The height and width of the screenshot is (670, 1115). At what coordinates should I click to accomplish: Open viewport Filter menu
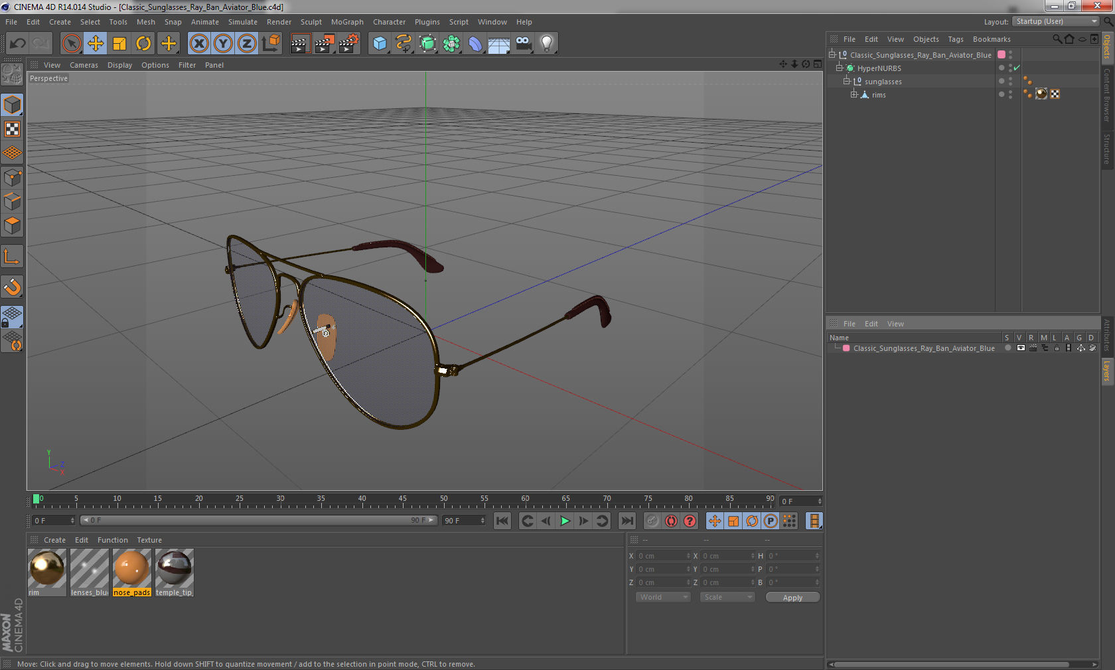(x=187, y=65)
